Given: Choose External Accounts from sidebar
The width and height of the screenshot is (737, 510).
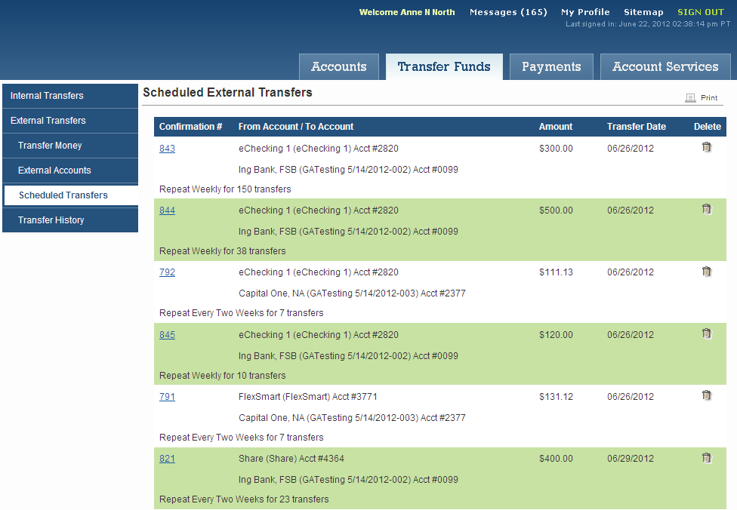Looking at the screenshot, I should [x=54, y=171].
